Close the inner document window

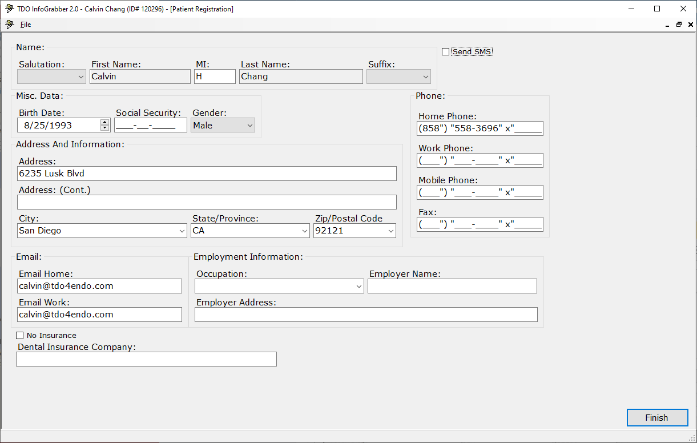690,25
